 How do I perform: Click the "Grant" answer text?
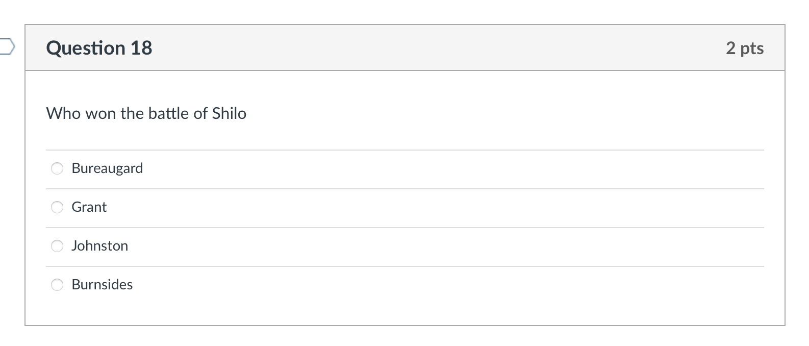pos(89,207)
